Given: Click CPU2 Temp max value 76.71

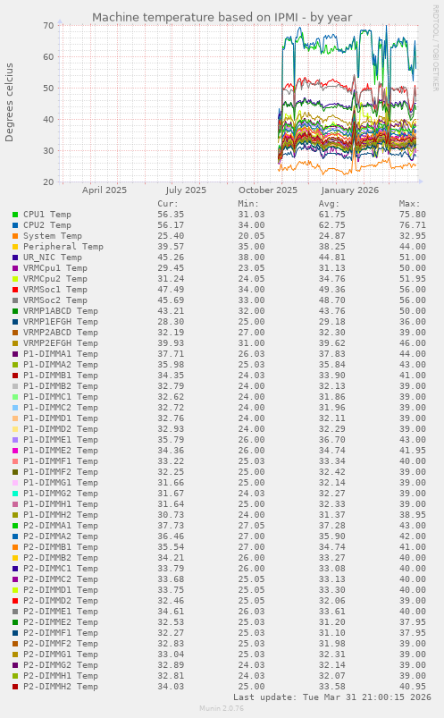Looking at the screenshot, I should [413, 225].
